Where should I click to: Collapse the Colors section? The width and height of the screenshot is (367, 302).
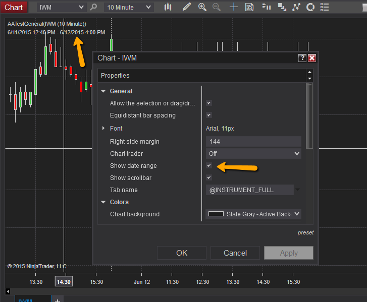tap(103, 202)
